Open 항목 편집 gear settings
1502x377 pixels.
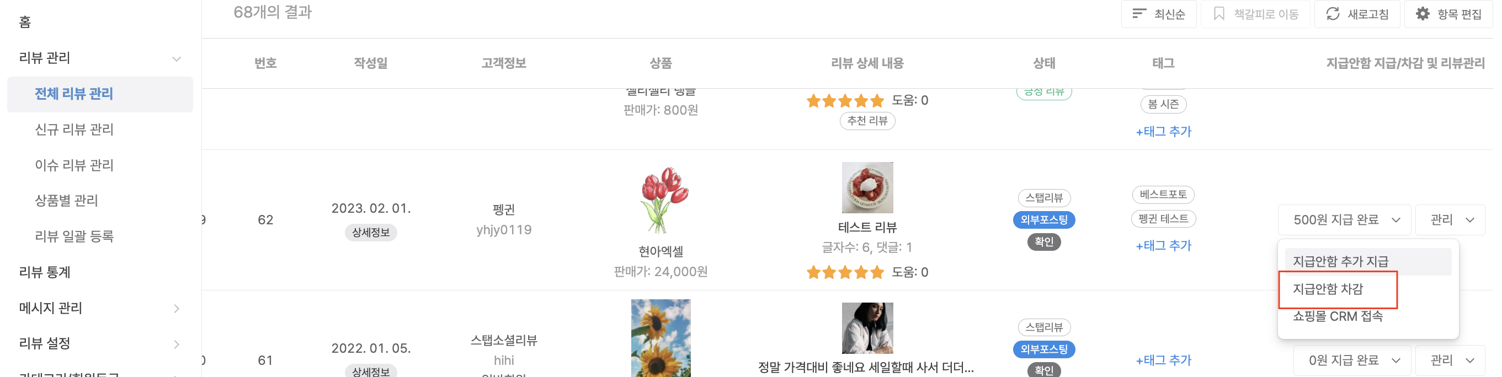tap(1423, 14)
